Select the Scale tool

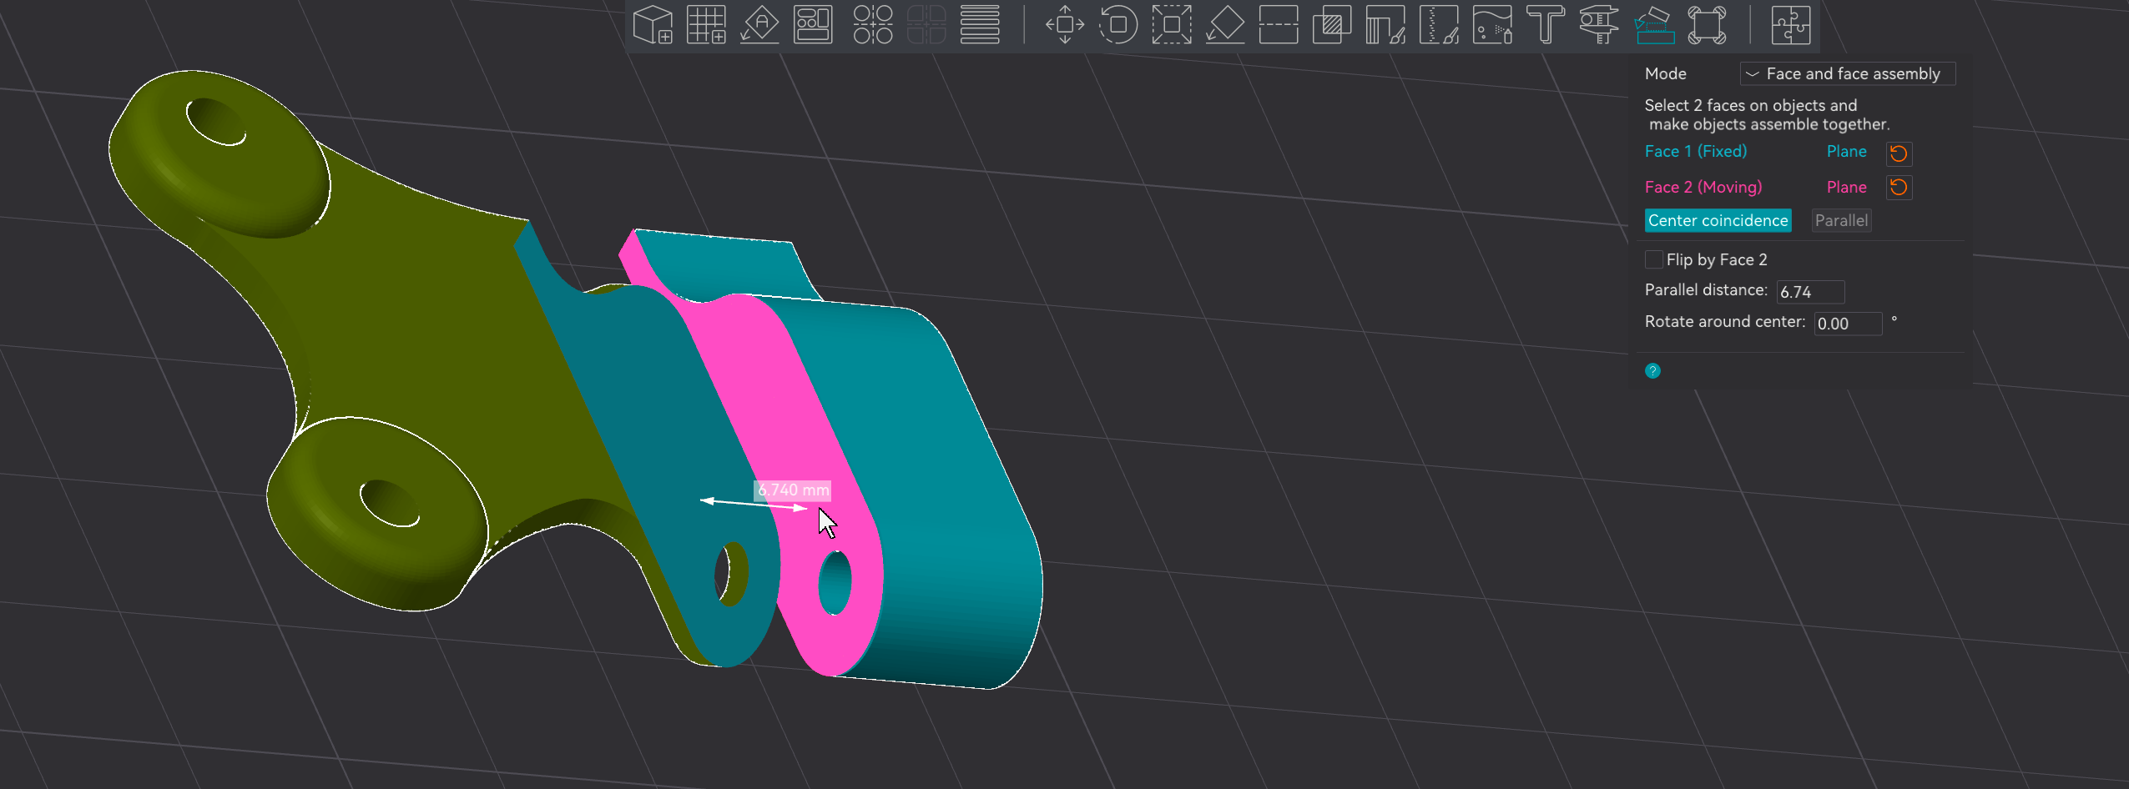tap(1172, 24)
